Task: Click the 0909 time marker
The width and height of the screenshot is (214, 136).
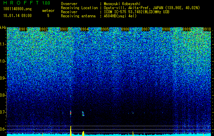Action: [x=186, y=29]
